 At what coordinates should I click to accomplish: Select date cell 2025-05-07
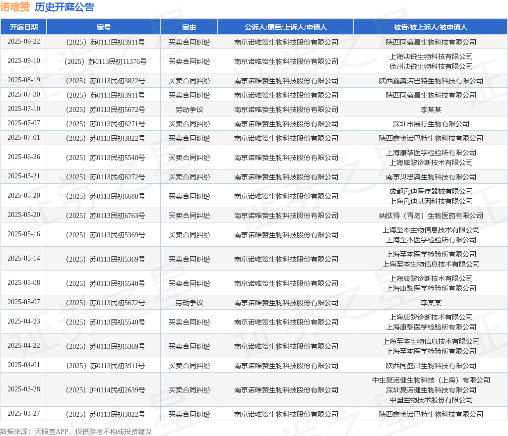(24, 302)
